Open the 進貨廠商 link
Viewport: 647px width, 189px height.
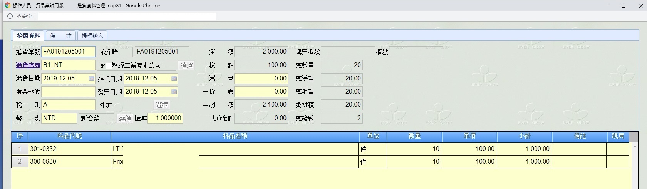[28, 65]
